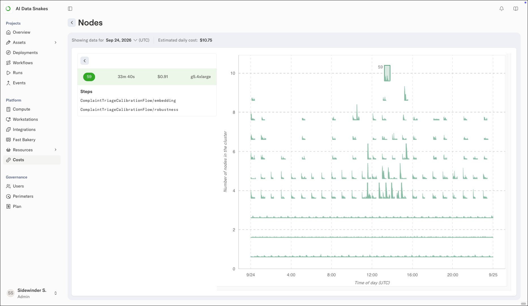Select the highlighted node 59 bar in chart
The width and height of the screenshot is (528, 306).
click(x=387, y=73)
